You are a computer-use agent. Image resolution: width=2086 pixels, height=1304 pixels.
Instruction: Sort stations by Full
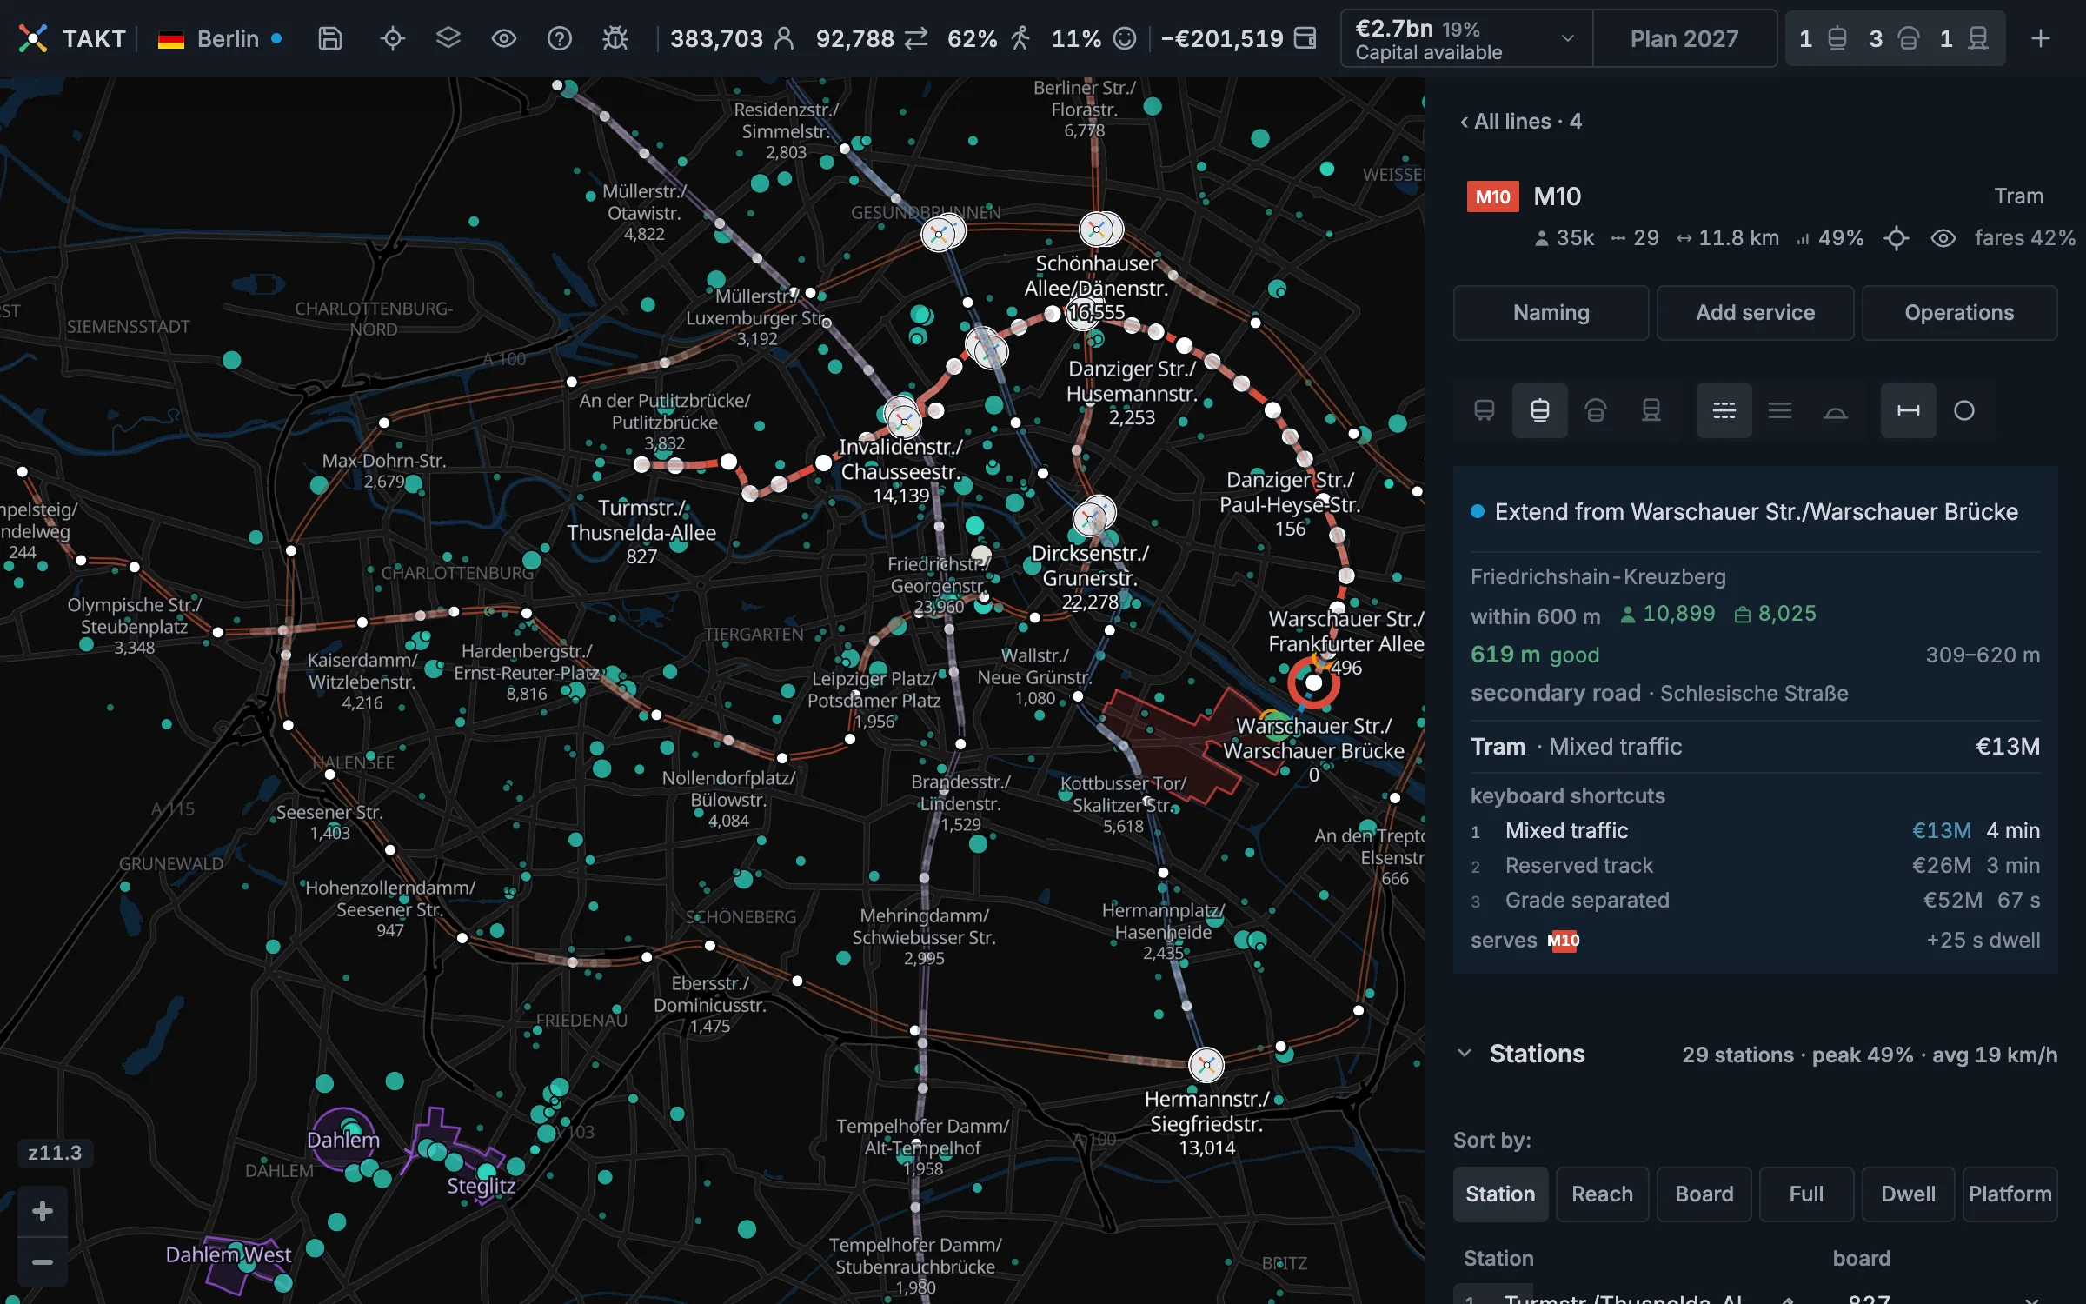tap(1806, 1194)
